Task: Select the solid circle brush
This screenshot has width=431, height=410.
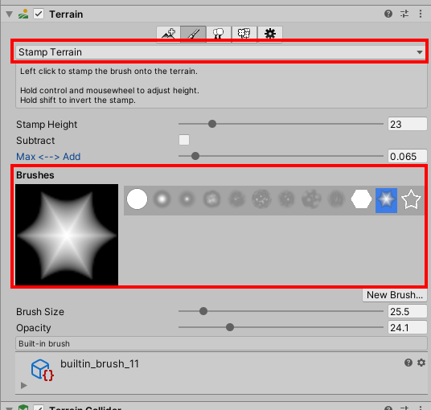Action: pos(137,199)
